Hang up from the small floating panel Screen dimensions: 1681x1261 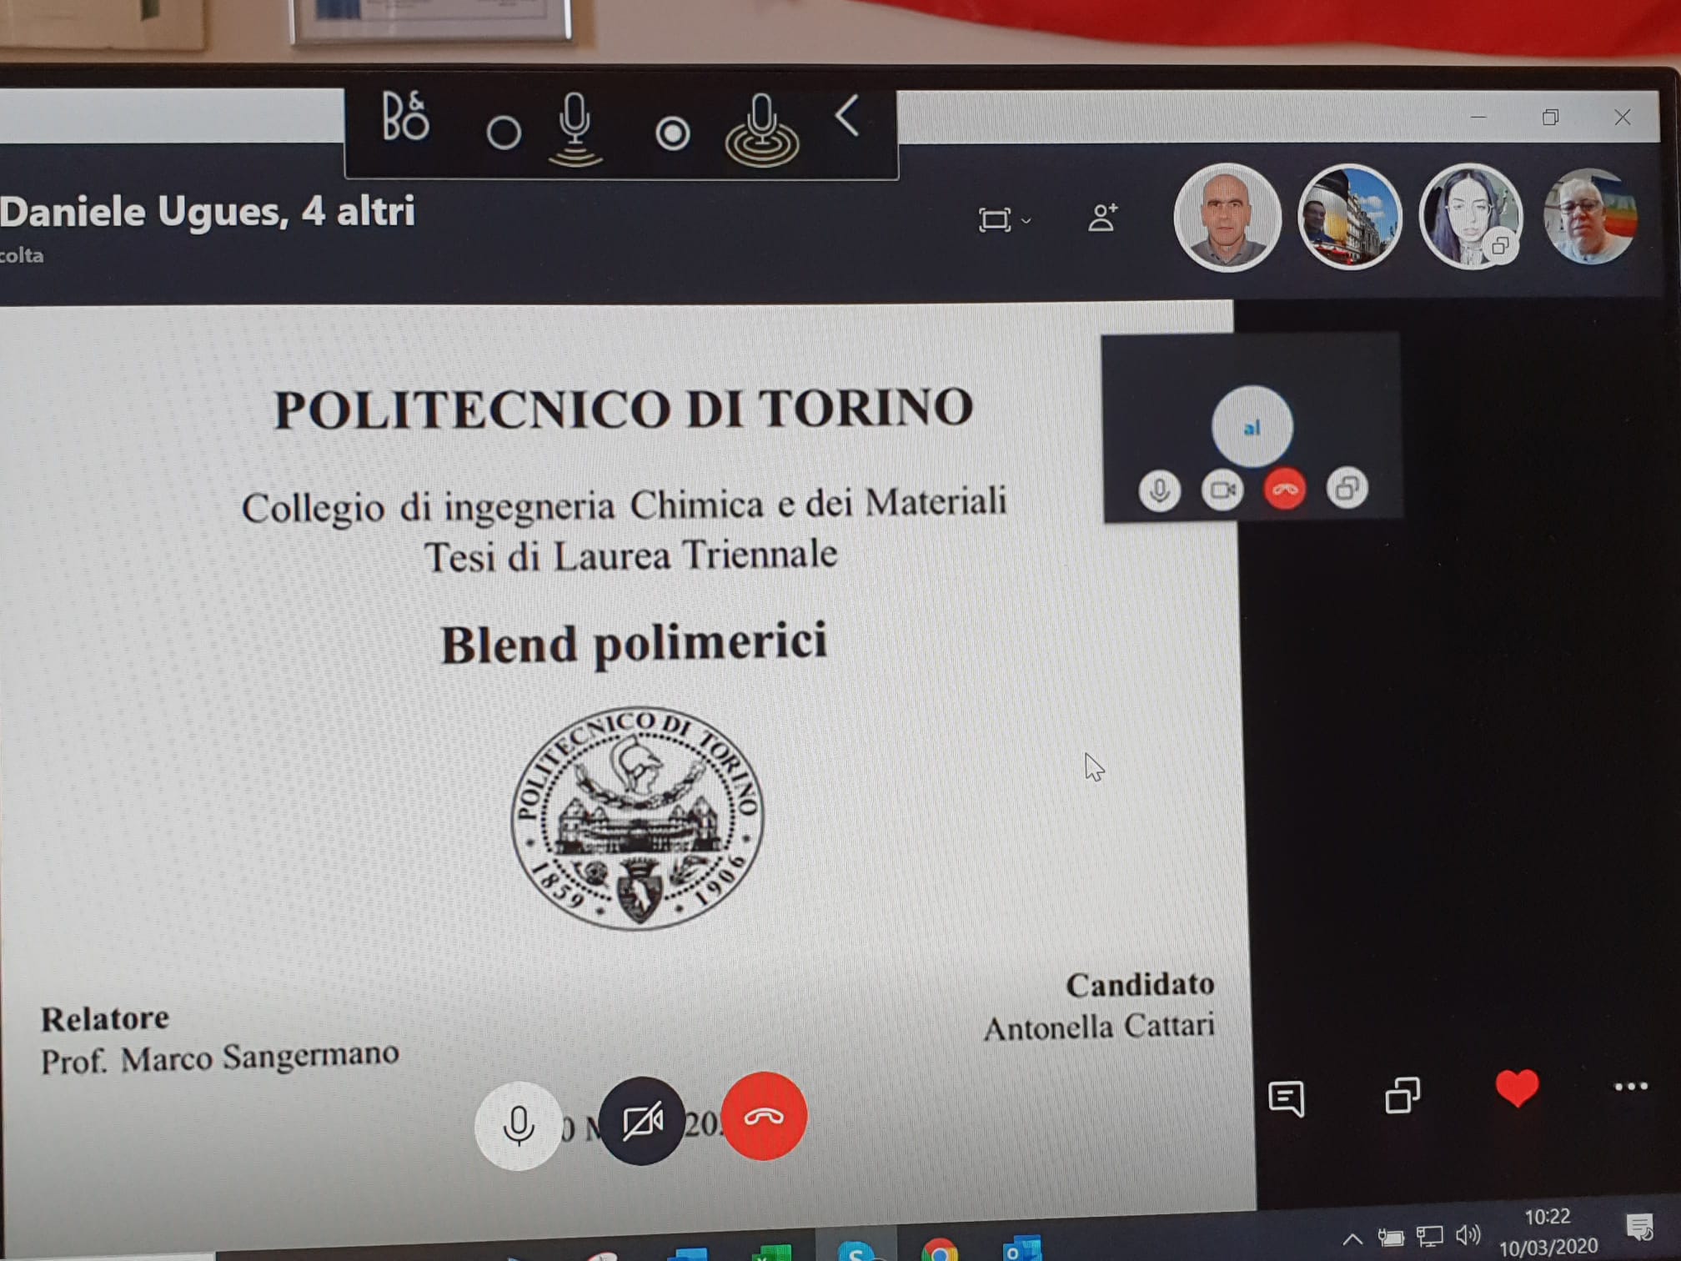1284,490
